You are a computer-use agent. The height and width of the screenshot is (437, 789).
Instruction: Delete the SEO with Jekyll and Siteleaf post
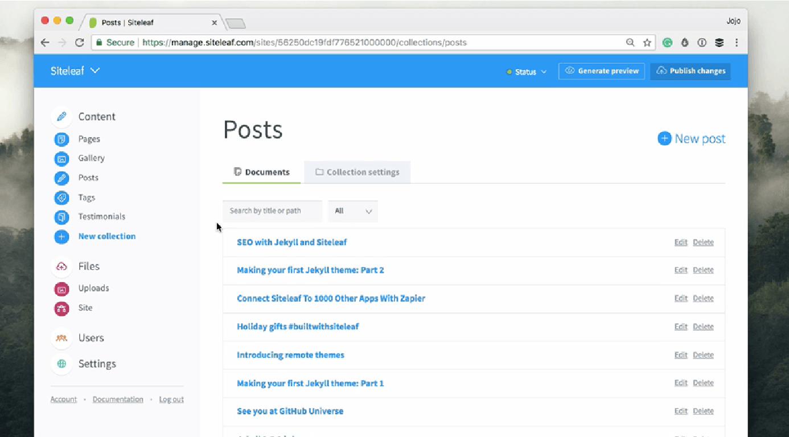703,242
